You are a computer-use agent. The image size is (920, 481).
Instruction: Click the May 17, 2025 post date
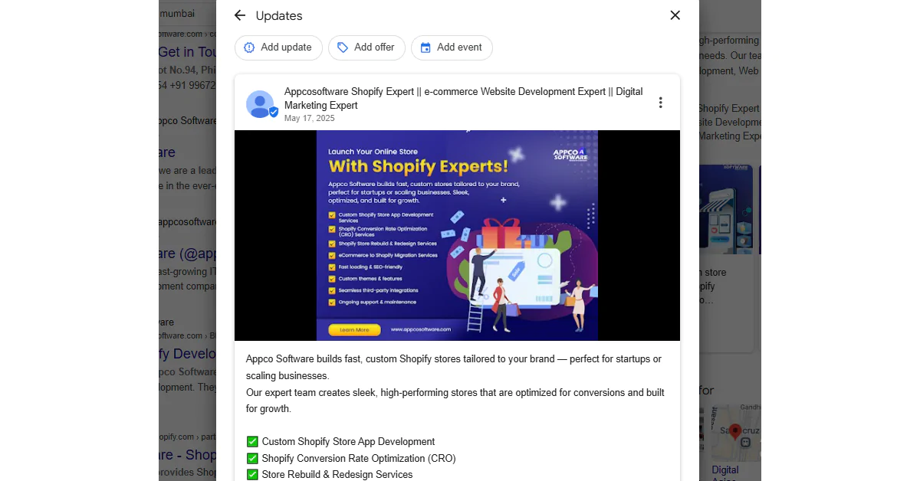pos(310,119)
